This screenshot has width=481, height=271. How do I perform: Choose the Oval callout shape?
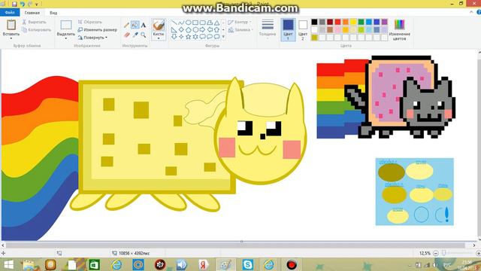[x=210, y=37]
